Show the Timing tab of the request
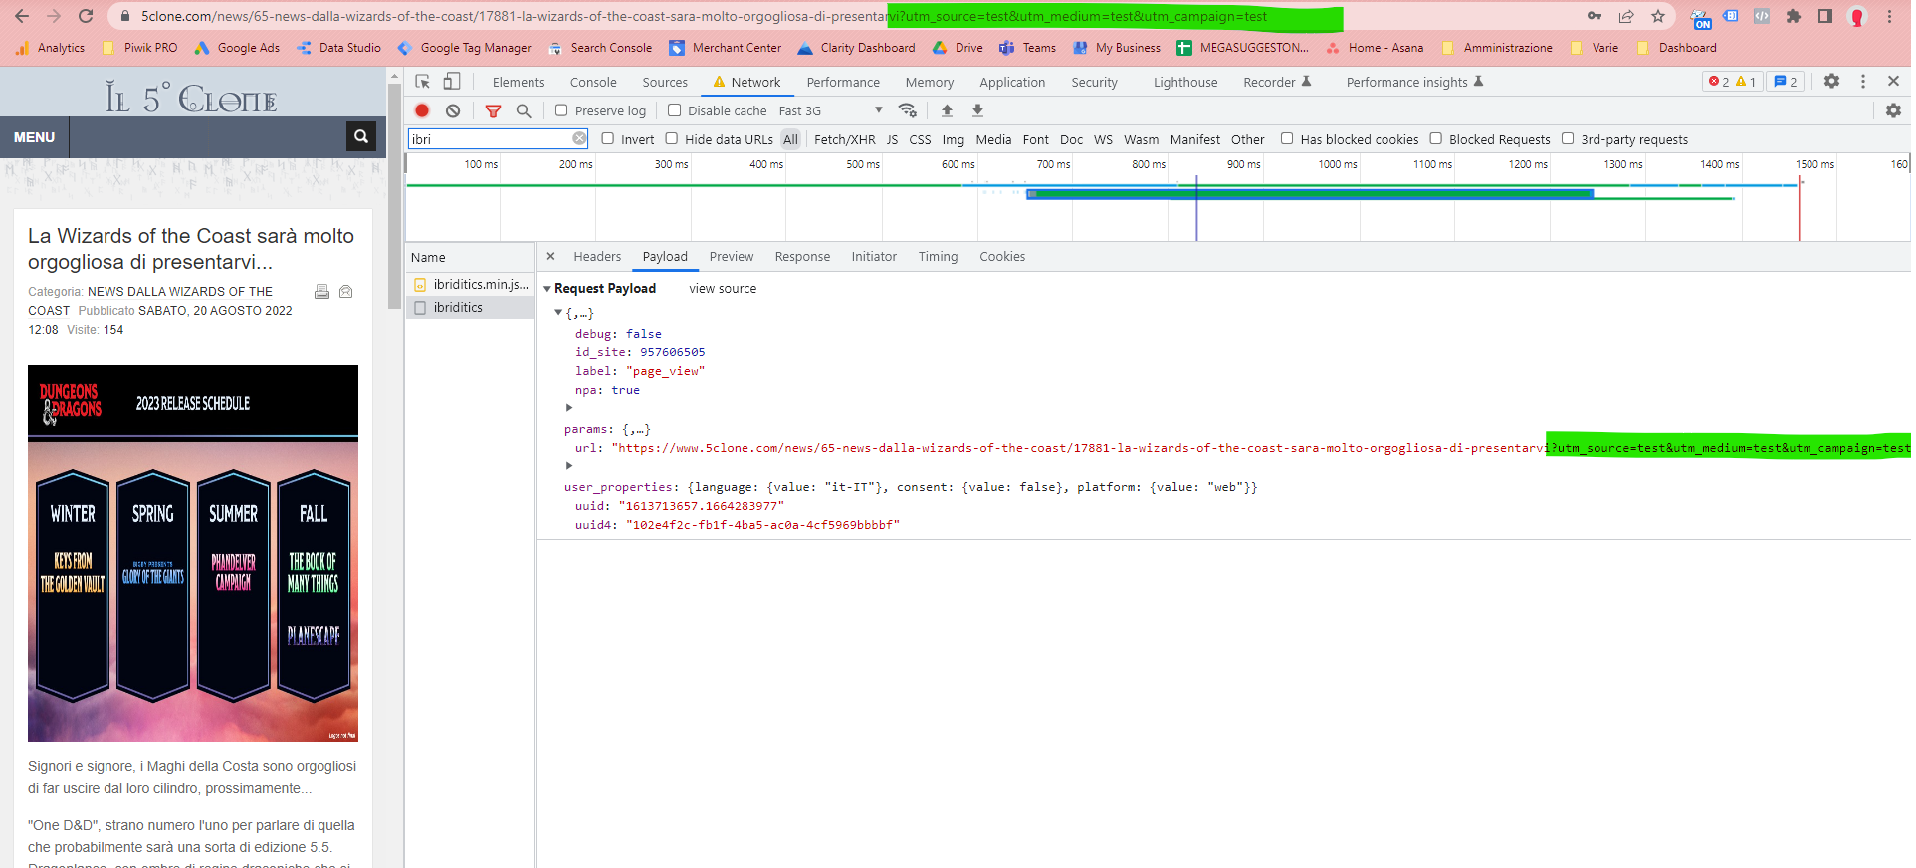 (938, 256)
